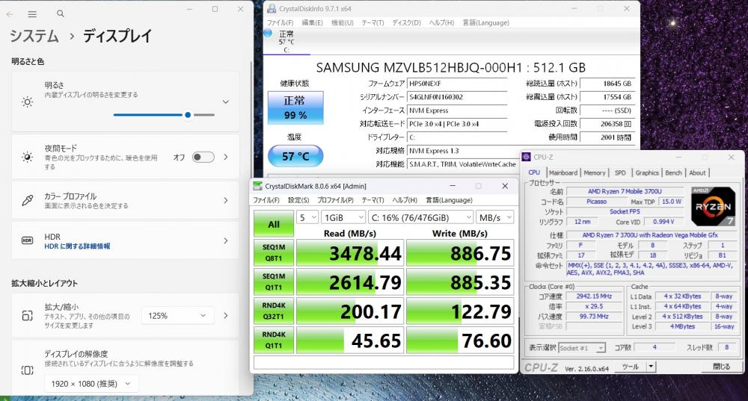Click the SEQ1M Q8T1 write 886.75 value
Screen dimensions: 748x401
(460, 253)
